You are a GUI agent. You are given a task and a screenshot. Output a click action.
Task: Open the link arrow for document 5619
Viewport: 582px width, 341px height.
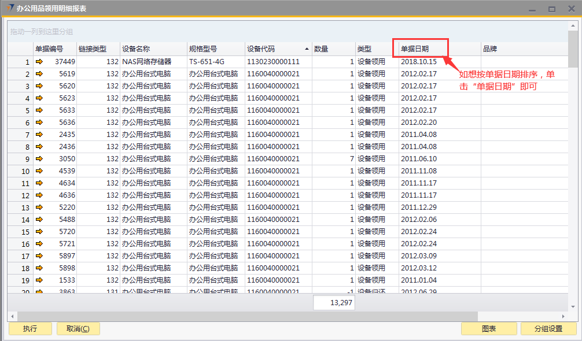[x=39, y=74]
